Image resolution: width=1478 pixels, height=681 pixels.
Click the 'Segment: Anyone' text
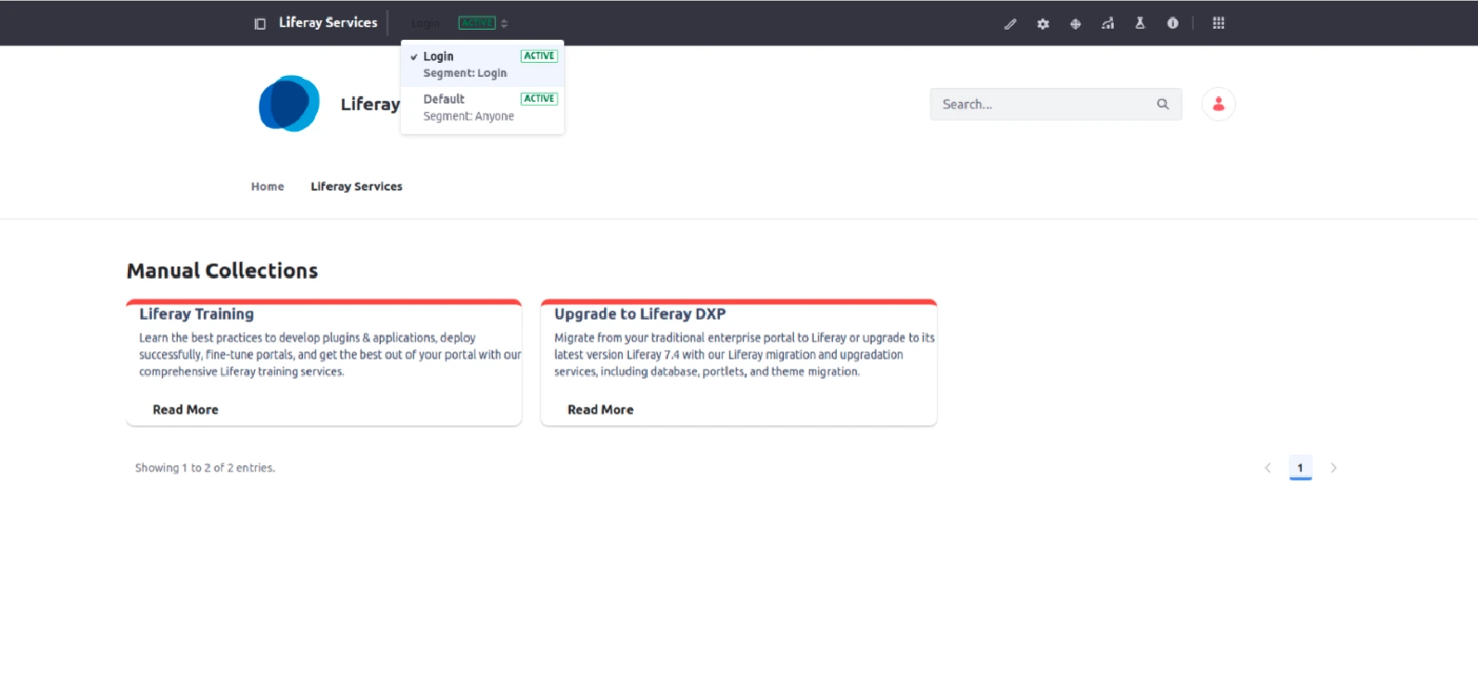(468, 116)
